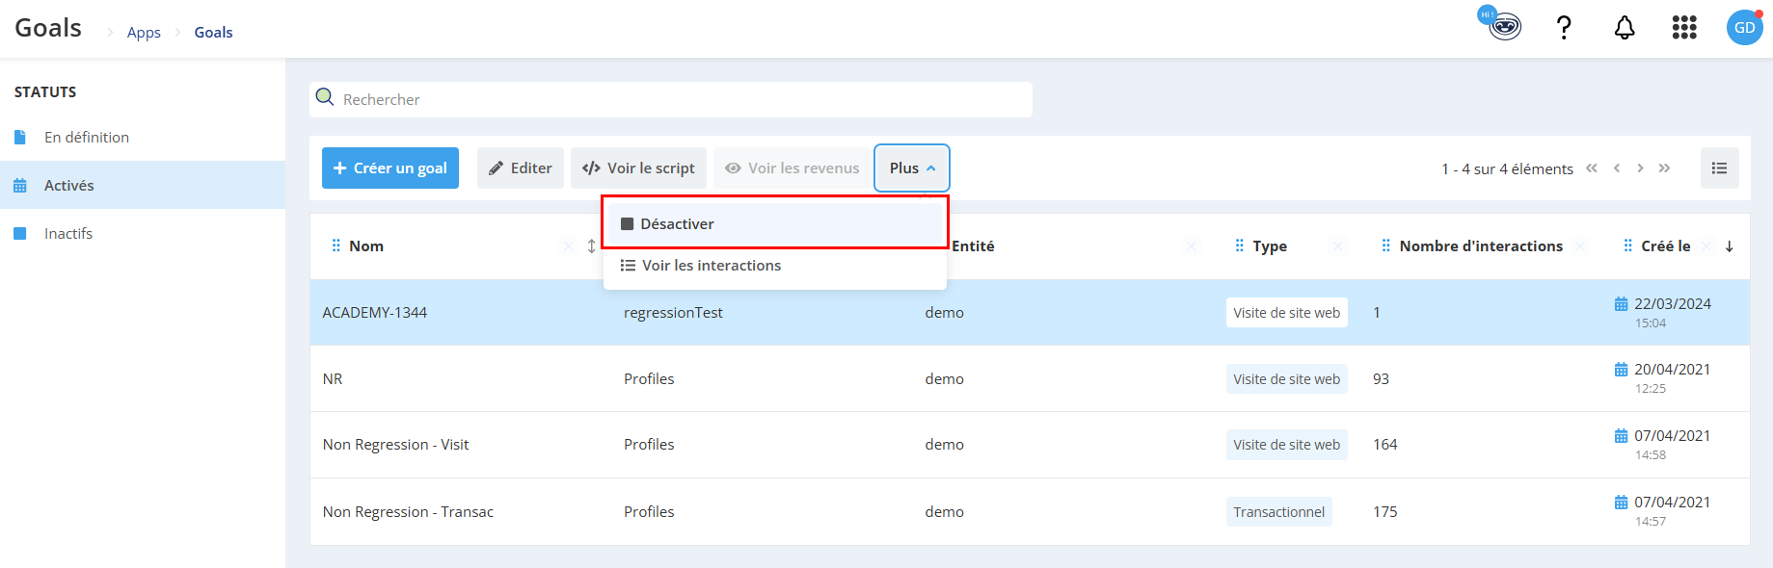Select the Non Regression - Visit row

(1030, 445)
